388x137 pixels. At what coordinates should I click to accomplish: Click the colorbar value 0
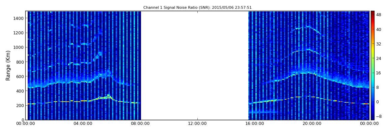[378, 102]
